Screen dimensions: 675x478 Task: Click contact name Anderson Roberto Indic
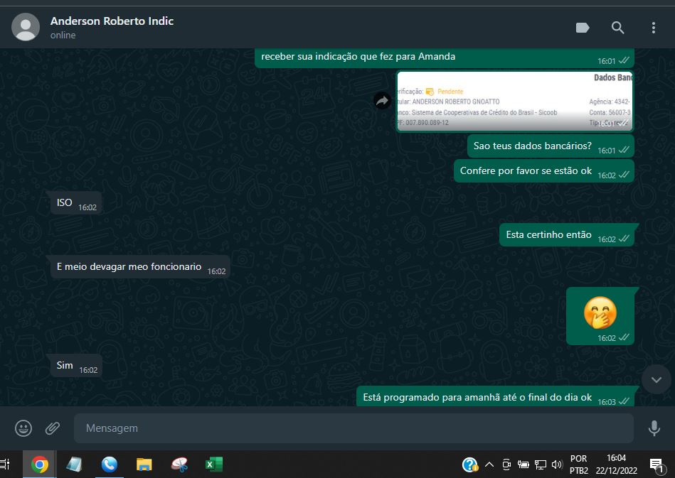112,21
